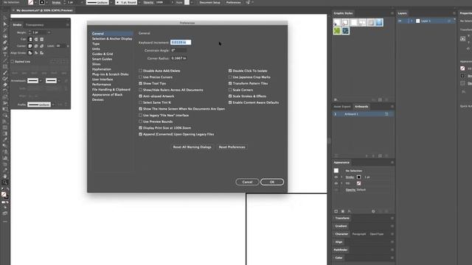Screen dimensions: 472x265
Task: Uncheck Scale Strokes & Effects
Action: 230,96
